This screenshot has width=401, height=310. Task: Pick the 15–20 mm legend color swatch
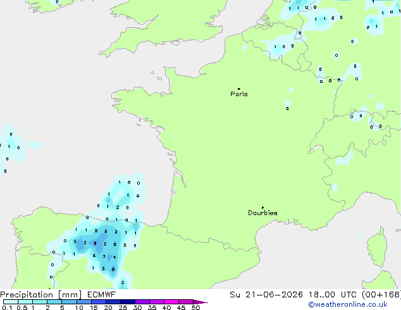(x=98, y=302)
